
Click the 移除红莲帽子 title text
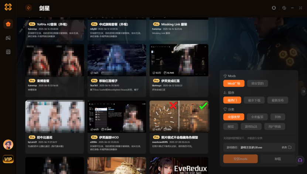108,81
